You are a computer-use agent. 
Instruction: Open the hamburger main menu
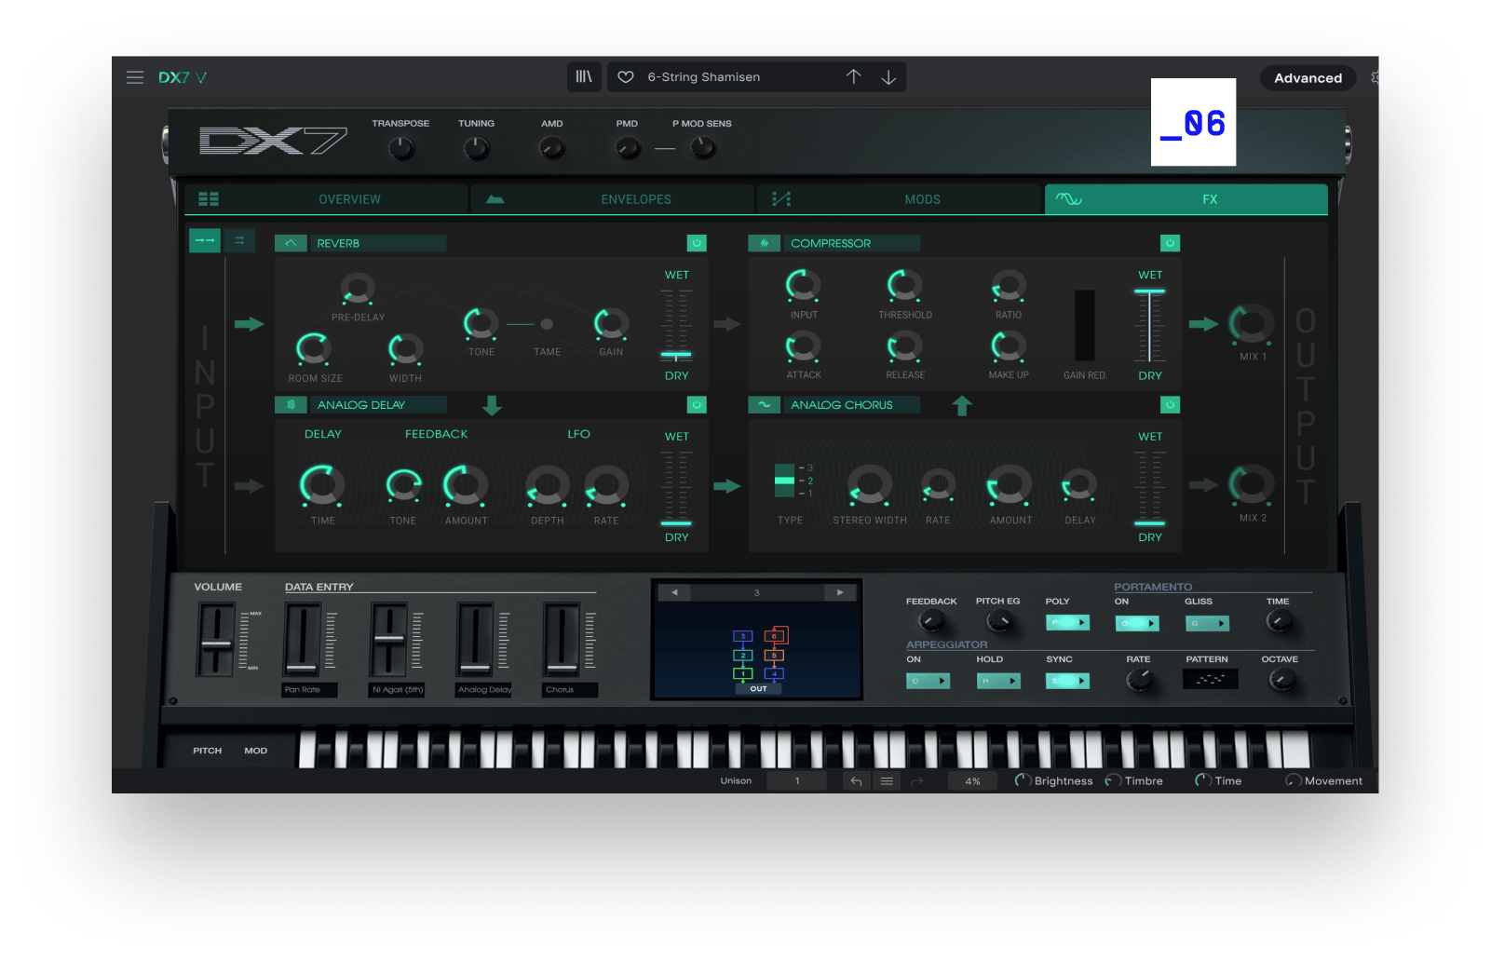click(x=135, y=77)
